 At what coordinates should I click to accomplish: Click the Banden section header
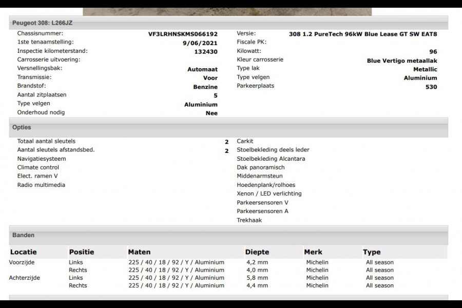click(24, 235)
